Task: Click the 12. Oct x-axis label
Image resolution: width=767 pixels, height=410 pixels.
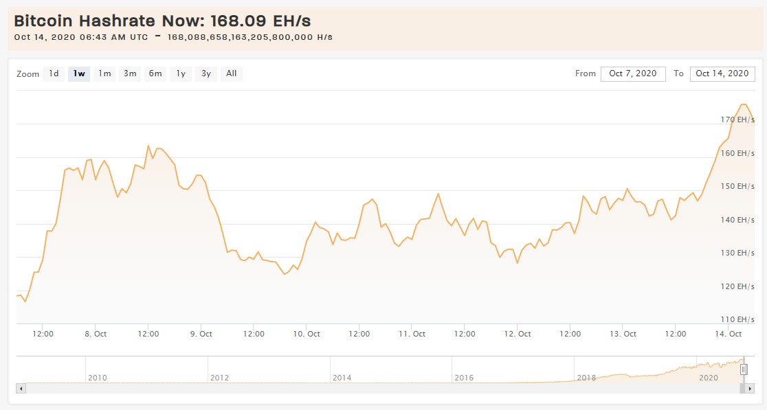Action: [x=518, y=334]
